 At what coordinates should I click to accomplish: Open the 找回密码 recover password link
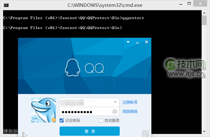tap(130, 112)
